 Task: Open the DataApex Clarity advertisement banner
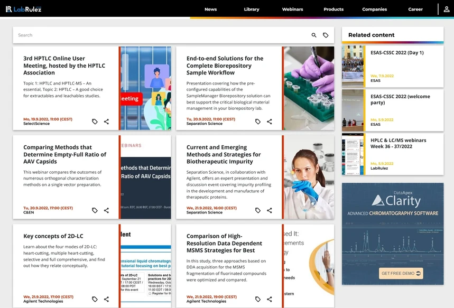click(x=393, y=234)
